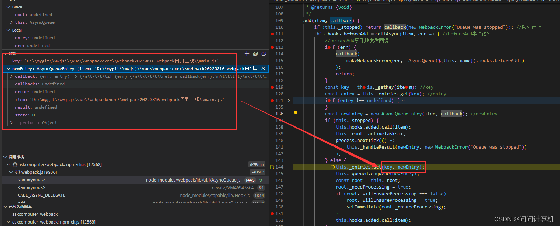The width and height of the screenshot is (560, 226).
Task: Select 'err: undefined' variable
Action: (32, 46)
